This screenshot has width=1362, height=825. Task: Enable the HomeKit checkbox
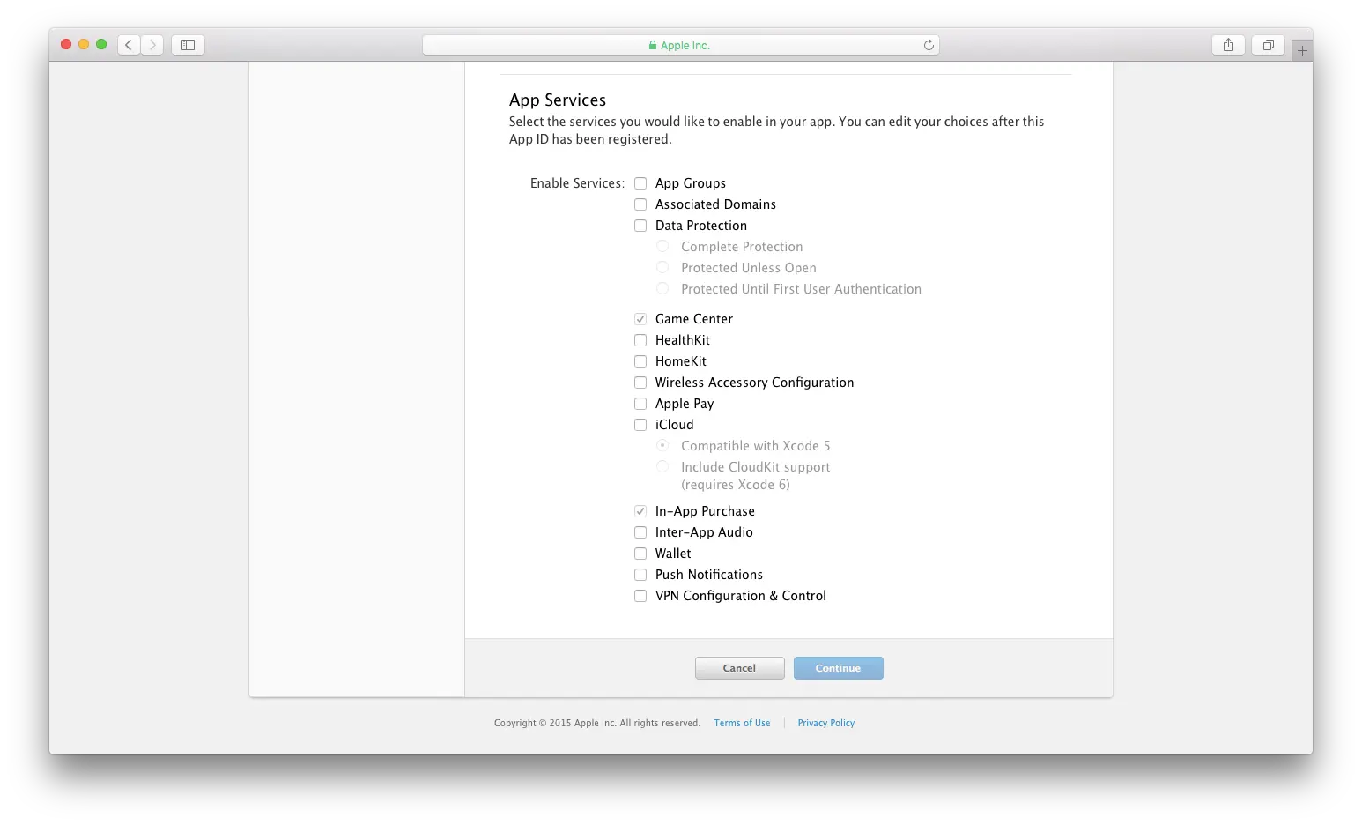tap(640, 361)
